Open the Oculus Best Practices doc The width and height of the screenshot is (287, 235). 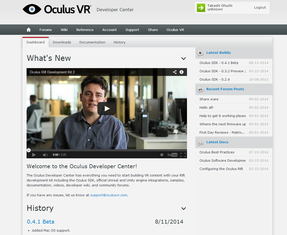pos(217,152)
